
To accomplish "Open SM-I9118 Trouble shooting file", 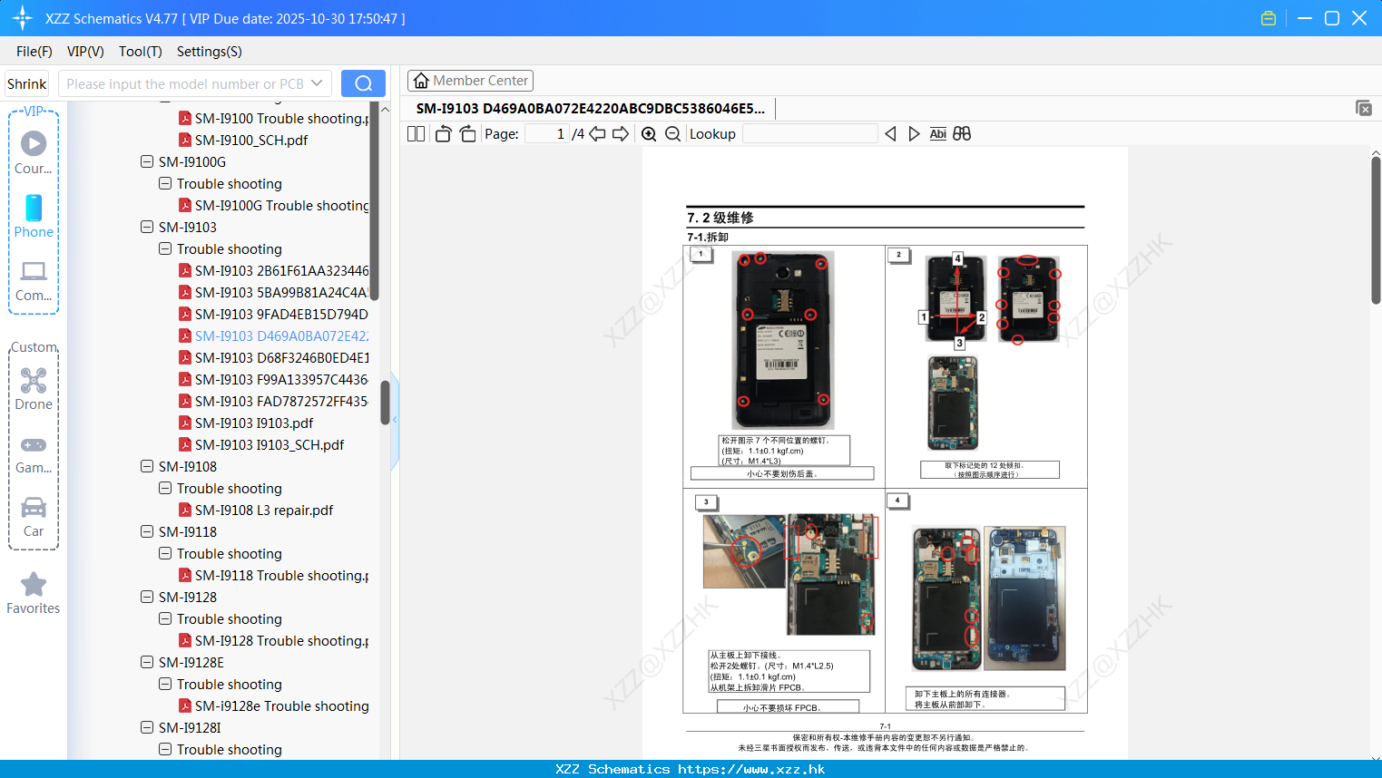I will tap(281, 575).
